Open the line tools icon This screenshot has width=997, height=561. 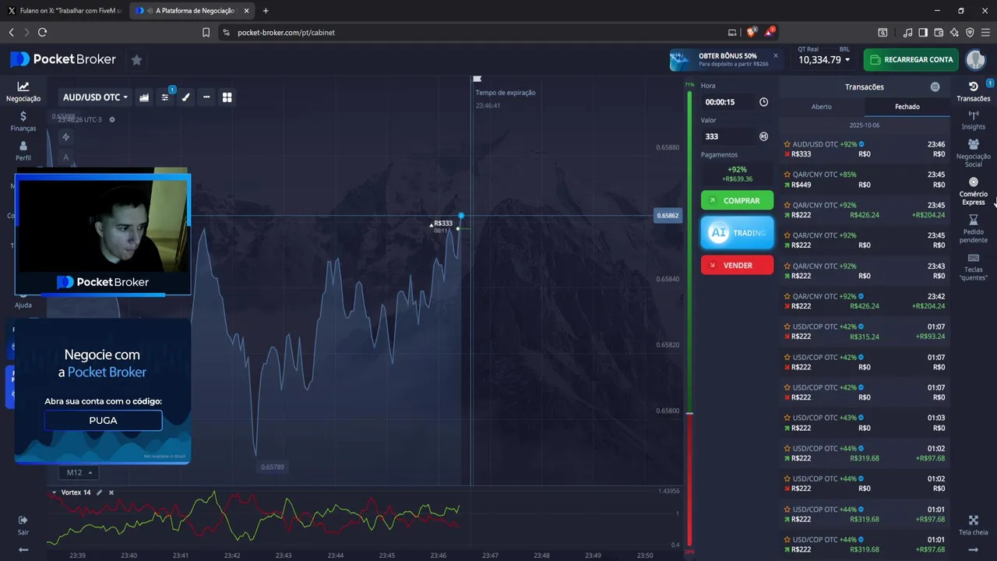[x=206, y=97]
